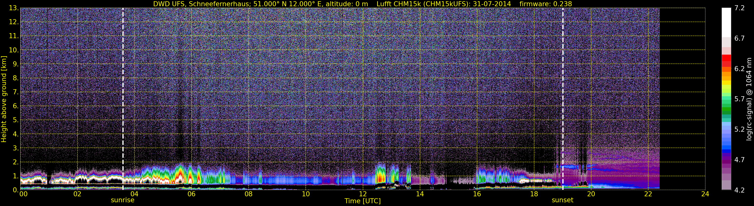Image resolution: width=754 pixels, height=206 pixels.
Task: Click the 'sunrise' label below the axis
Action: [122, 200]
